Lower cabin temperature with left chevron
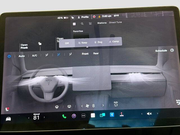The image size is (180, 135). pos(29,118)
